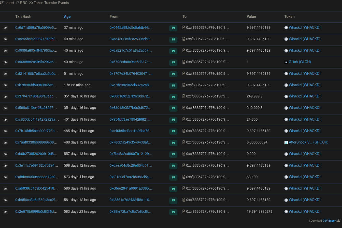The image size is (342, 228).
Task: Click eye icon for txn 0xb6b2738f262b0910d8
Action: [x=5, y=154]
